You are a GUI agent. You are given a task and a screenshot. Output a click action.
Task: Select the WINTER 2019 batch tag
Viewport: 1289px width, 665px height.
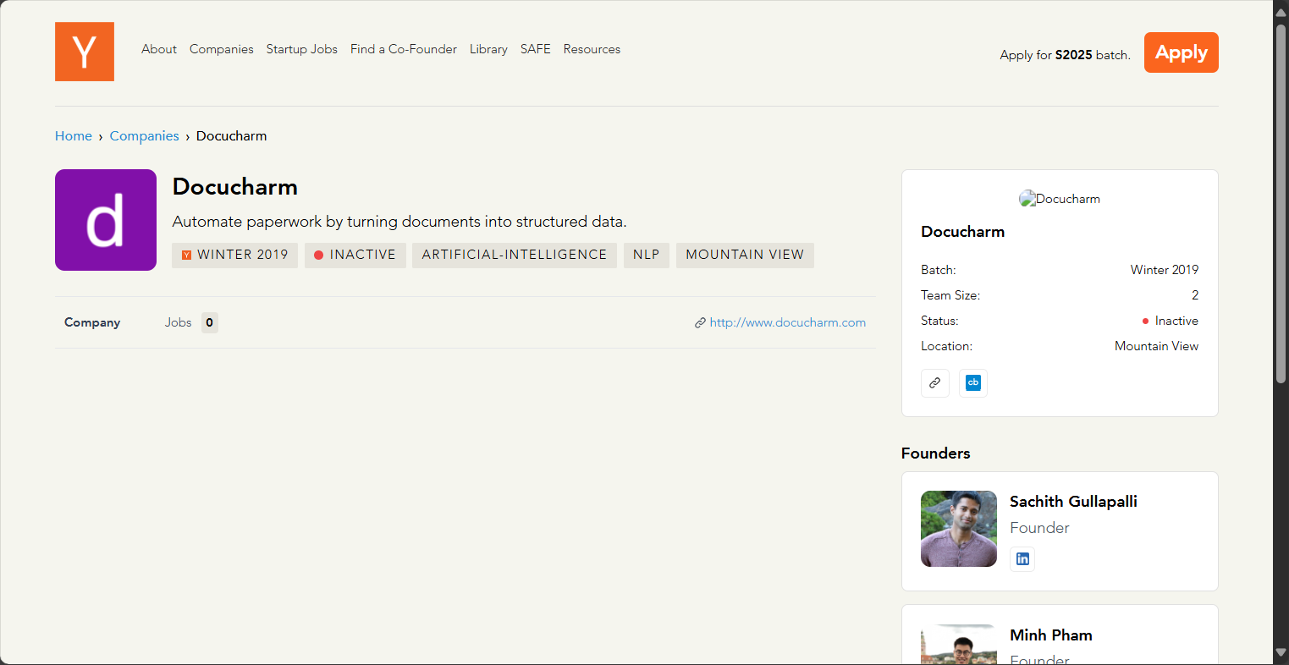coord(235,255)
